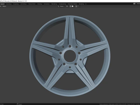This screenshot has width=140, height=105.
Task: Open the Object menu in viewport header
Action: [x=4, y=6]
